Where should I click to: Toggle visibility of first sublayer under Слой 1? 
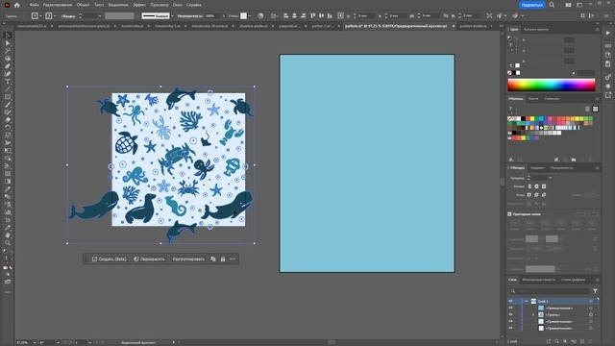(510, 308)
